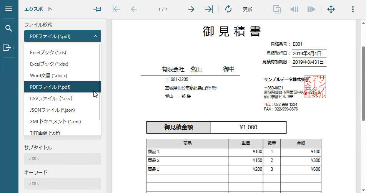Click the scroll up arrow of report
The width and height of the screenshot is (366, 193).
click(x=363, y=23)
